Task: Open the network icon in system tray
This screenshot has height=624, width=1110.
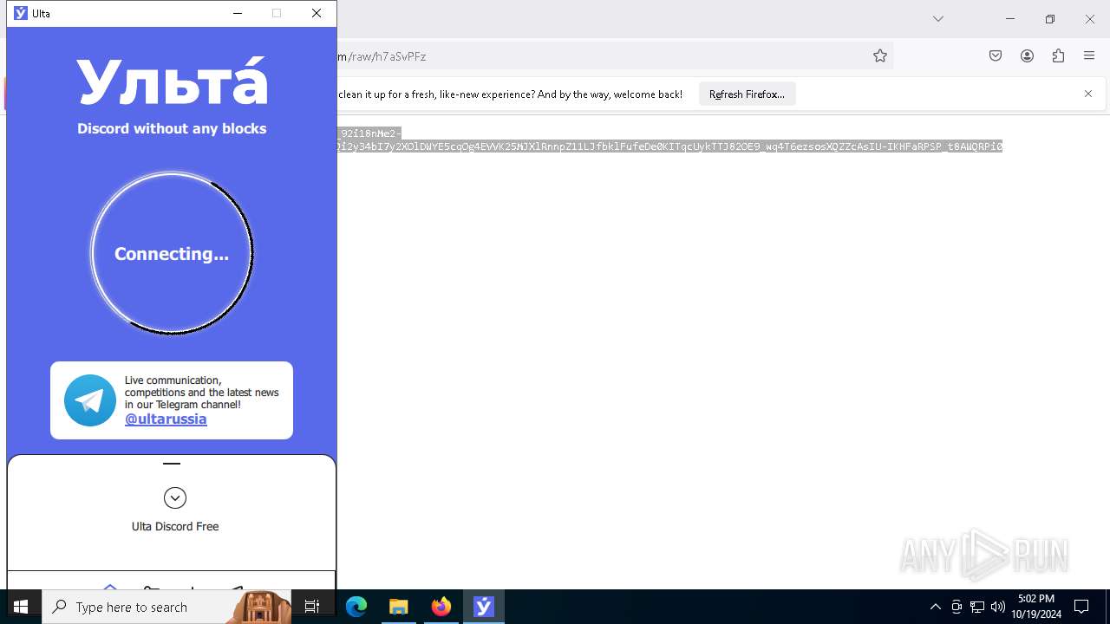Action: tap(977, 607)
